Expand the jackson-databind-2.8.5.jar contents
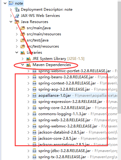Screen dimensions: 121x160 (x=29, y=132)
